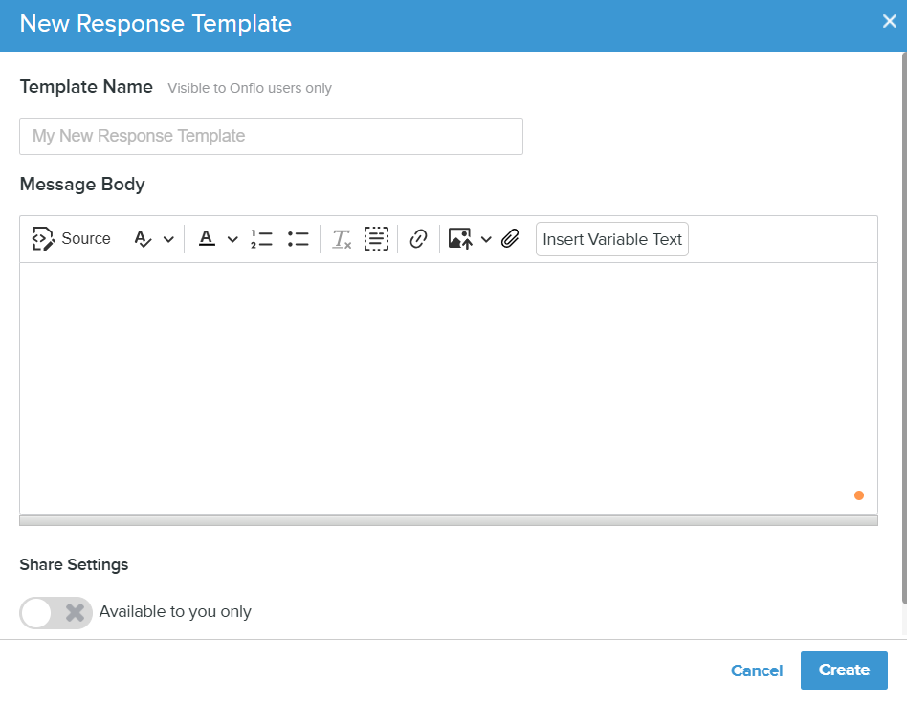
Task: Expand the spell check dropdown arrow
Action: click(x=168, y=239)
